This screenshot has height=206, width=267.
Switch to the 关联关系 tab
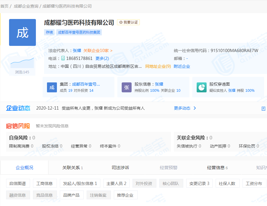pos(72,168)
